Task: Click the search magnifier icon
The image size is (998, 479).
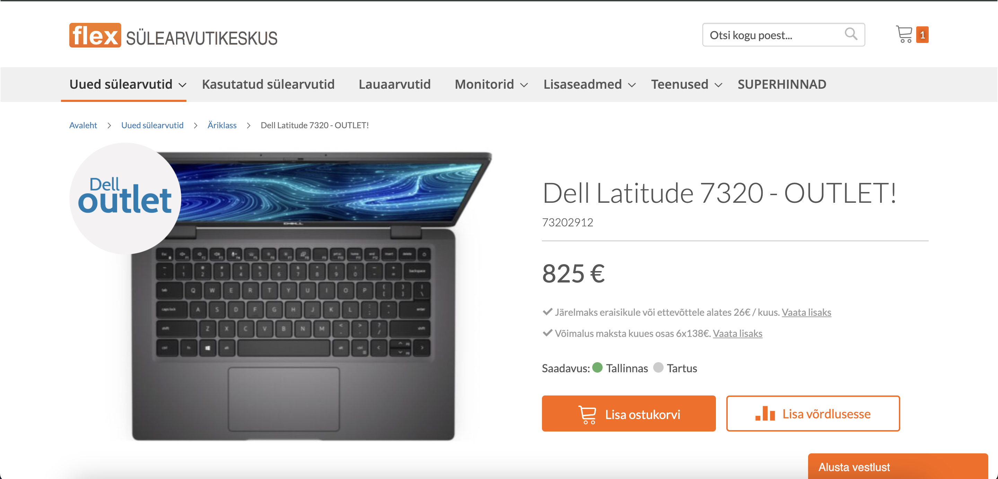Action: point(851,34)
